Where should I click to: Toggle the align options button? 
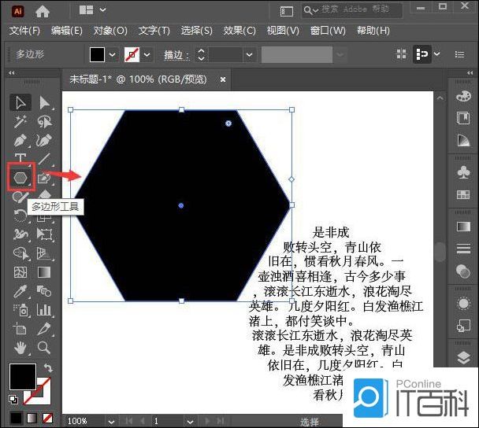tap(421, 54)
